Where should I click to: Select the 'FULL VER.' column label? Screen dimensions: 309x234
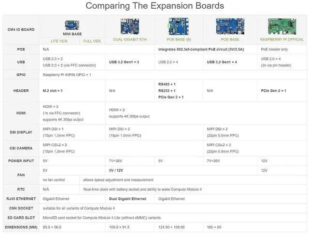click(x=92, y=41)
